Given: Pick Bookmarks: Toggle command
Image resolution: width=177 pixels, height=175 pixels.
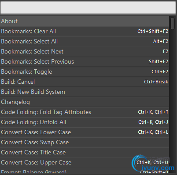Looking at the screenshot, I should click(85, 72).
